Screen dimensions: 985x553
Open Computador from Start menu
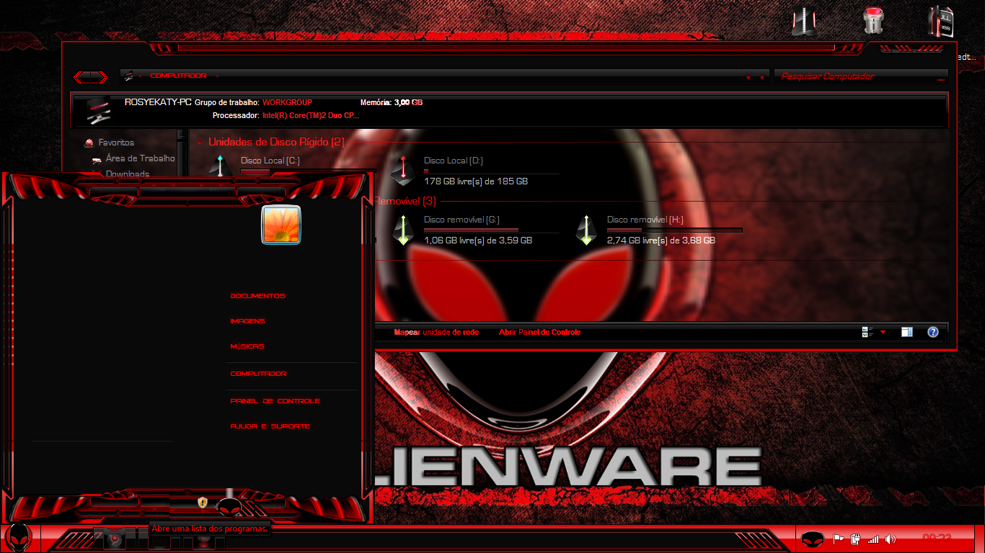[x=258, y=374]
